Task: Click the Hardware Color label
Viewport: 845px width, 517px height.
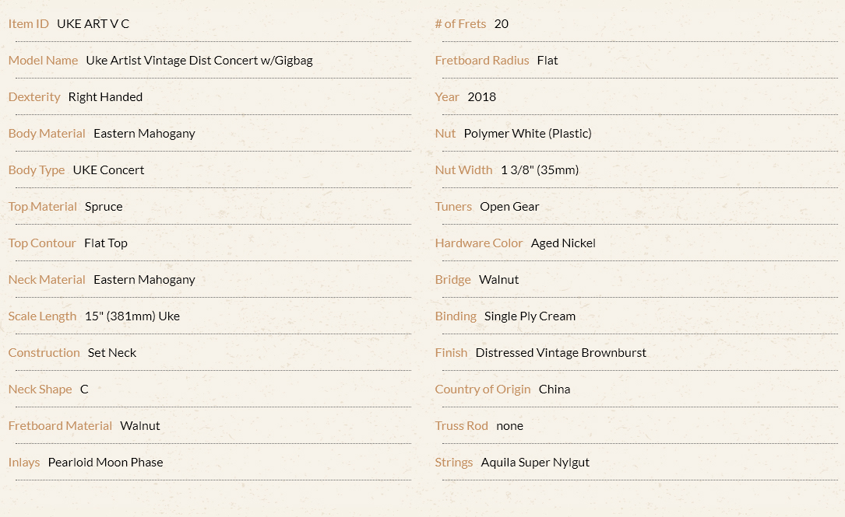Action: (x=478, y=243)
